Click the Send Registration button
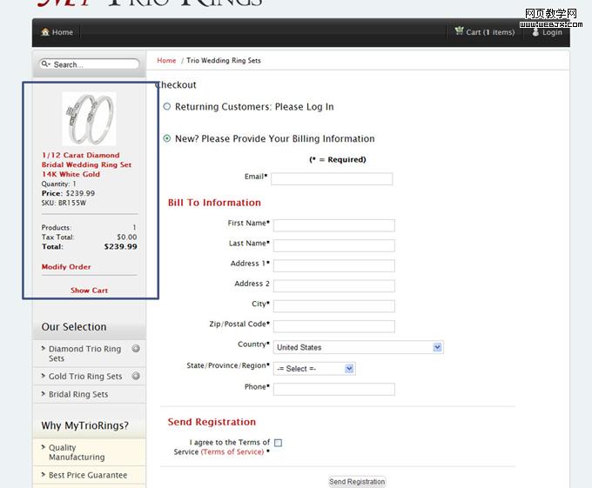 click(x=357, y=482)
